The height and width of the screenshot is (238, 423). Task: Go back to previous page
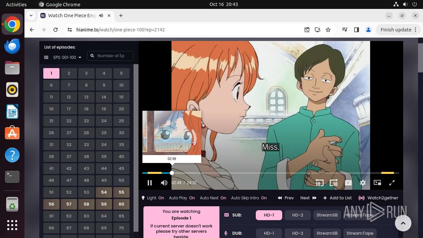tap(32, 30)
